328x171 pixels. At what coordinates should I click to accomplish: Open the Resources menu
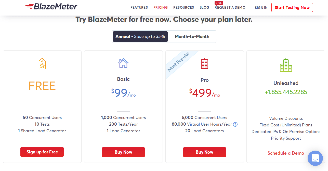[x=183, y=7]
